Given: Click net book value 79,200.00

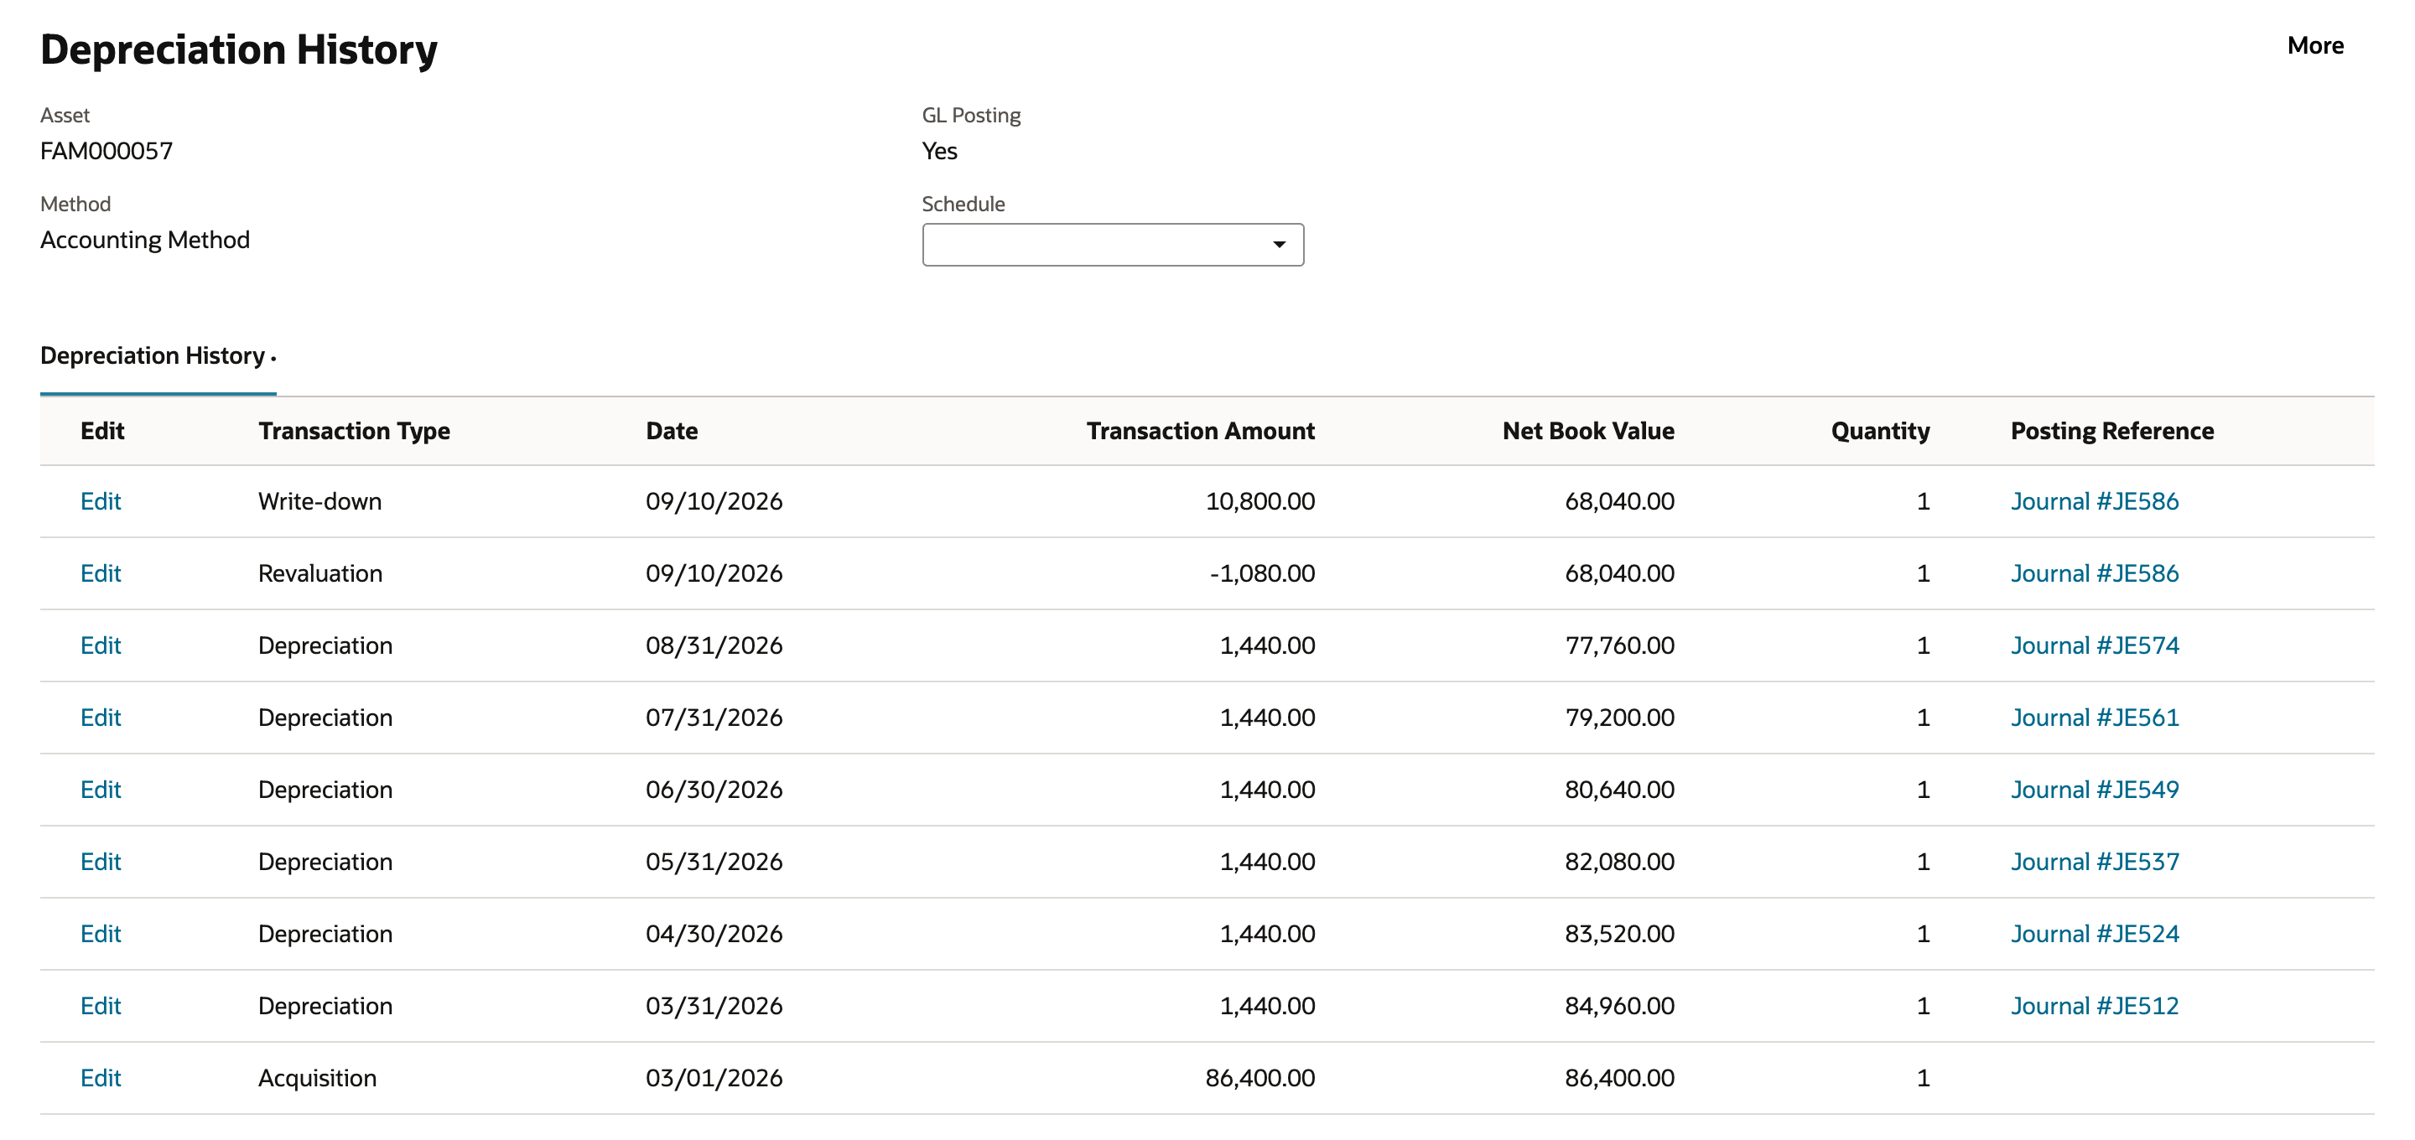Looking at the screenshot, I should click(x=1620, y=718).
